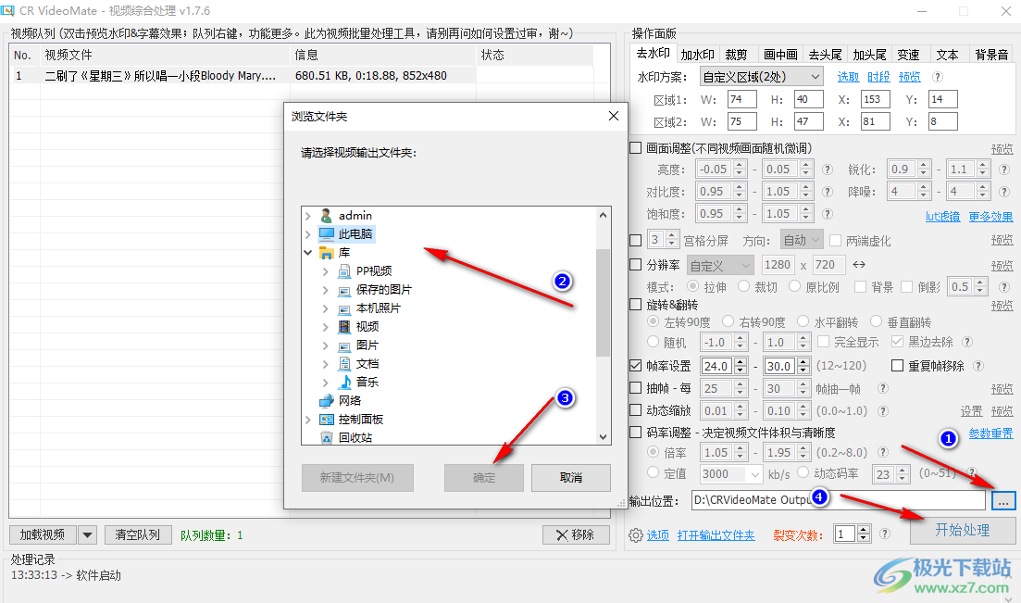Collapse the 库 tree node
The height and width of the screenshot is (603, 1021).
coord(308,252)
